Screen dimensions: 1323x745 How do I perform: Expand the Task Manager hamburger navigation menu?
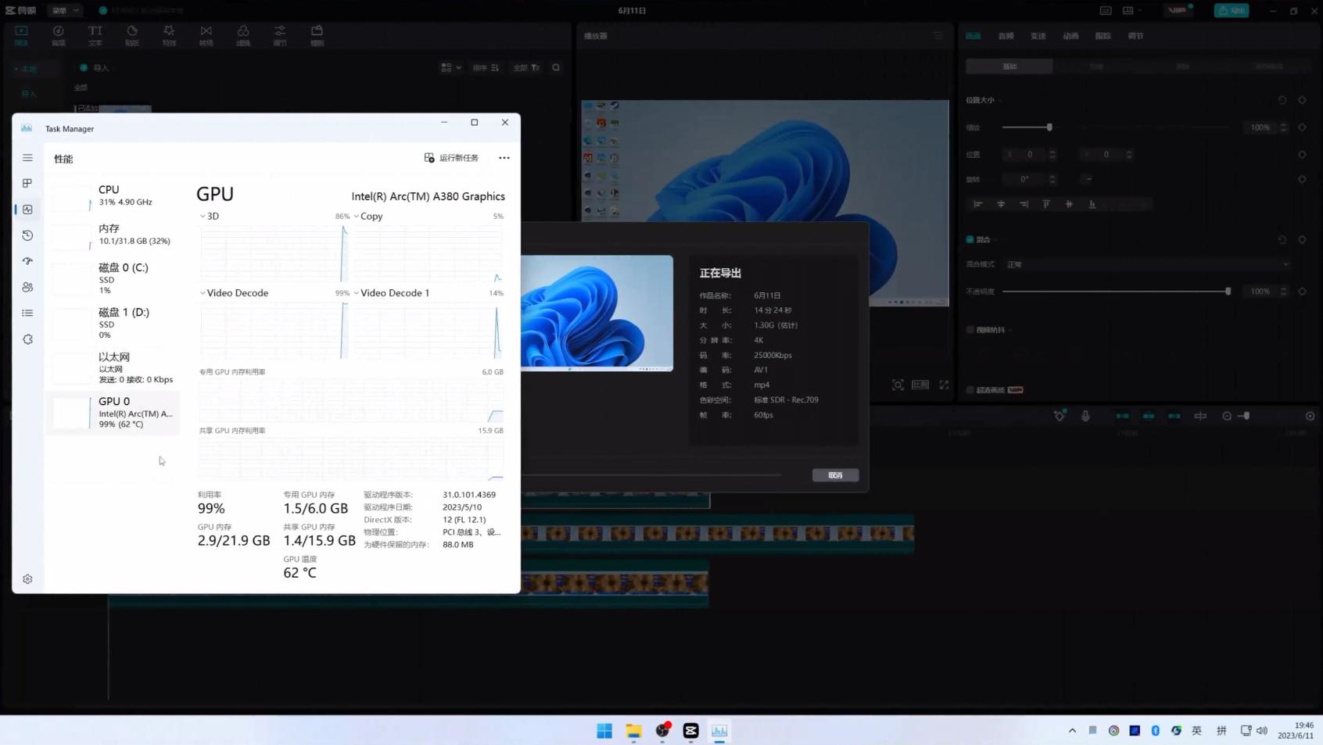coord(27,158)
